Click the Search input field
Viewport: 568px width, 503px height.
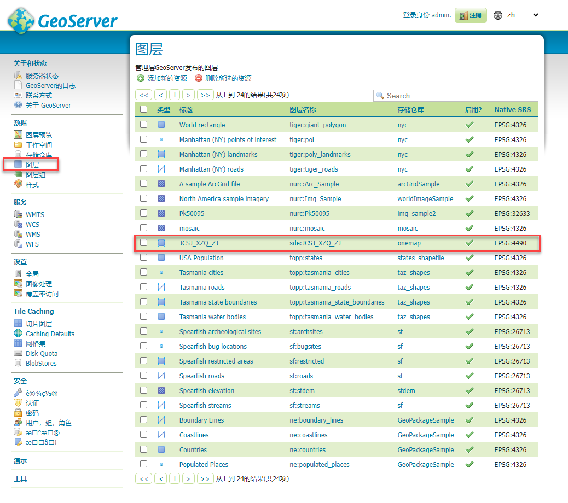[460, 96]
